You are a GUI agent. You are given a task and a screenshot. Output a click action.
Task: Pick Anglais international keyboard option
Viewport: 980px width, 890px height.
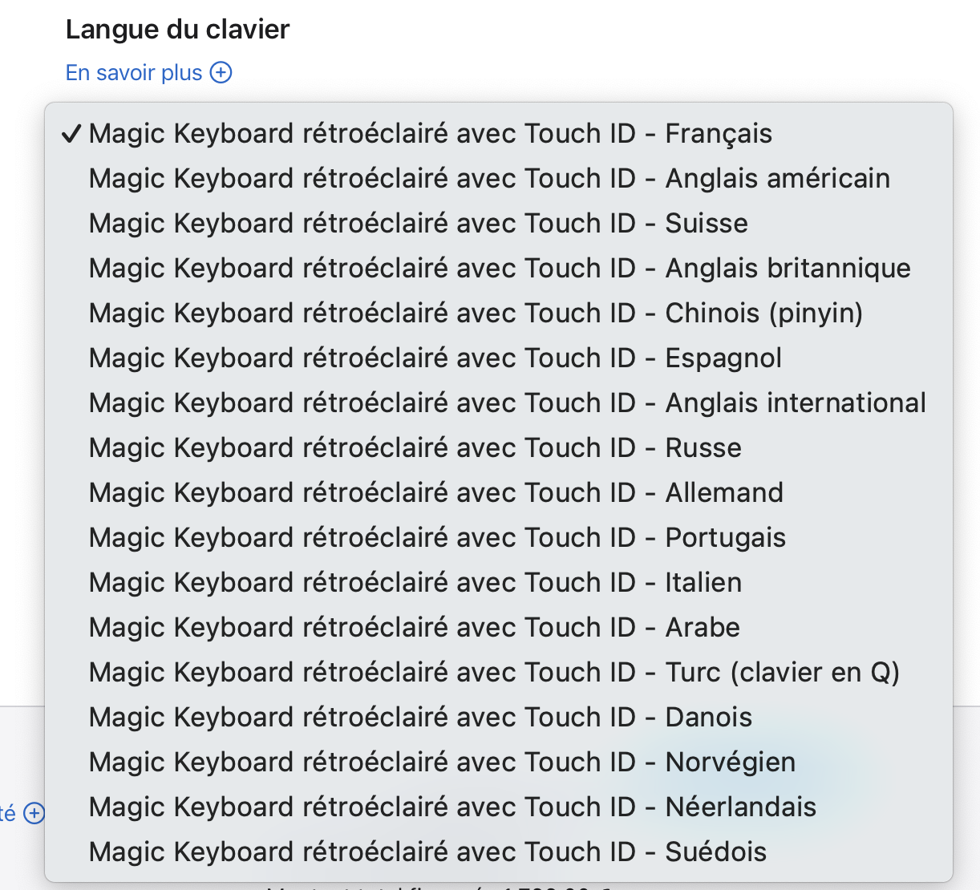pos(507,403)
